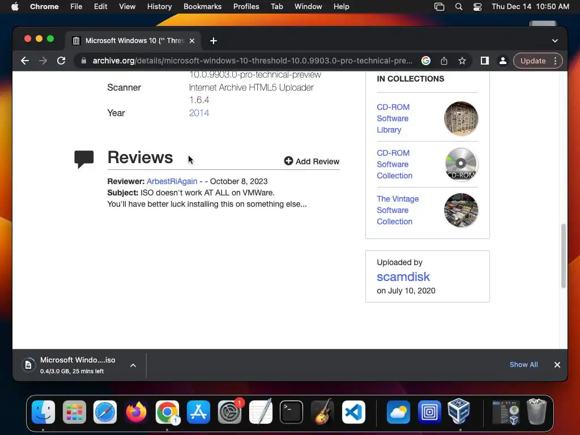Click the Update button in Chrome toolbar
580x435 pixels.
[533, 61]
